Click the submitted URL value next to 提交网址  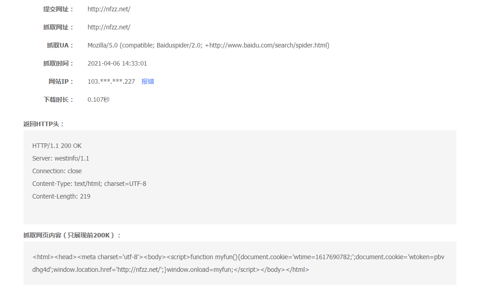click(x=109, y=9)
